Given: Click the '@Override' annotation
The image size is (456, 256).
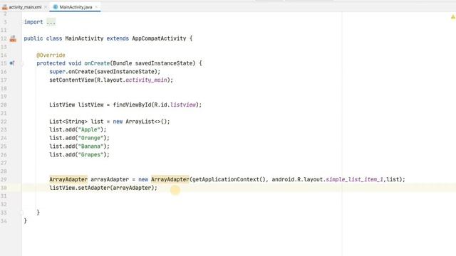Looking at the screenshot, I should (x=51, y=55).
